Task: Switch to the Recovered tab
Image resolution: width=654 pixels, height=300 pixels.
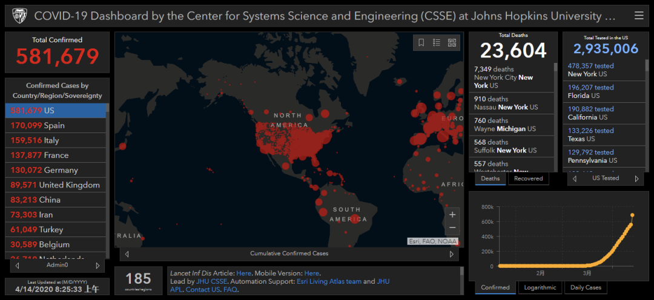Action: (x=528, y=179)
